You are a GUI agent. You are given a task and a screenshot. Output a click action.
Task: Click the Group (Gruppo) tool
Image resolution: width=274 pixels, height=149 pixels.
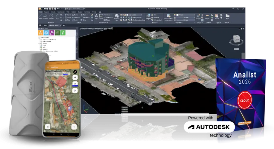(198, 17)
